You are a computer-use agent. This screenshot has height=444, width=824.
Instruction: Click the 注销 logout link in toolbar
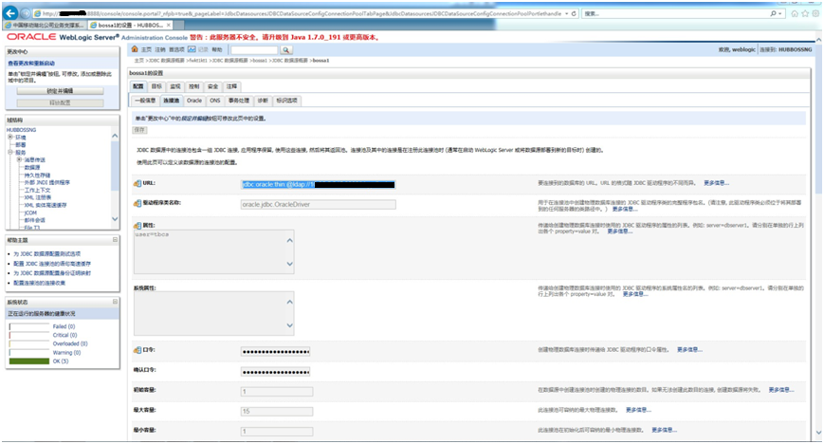(160, 50)
